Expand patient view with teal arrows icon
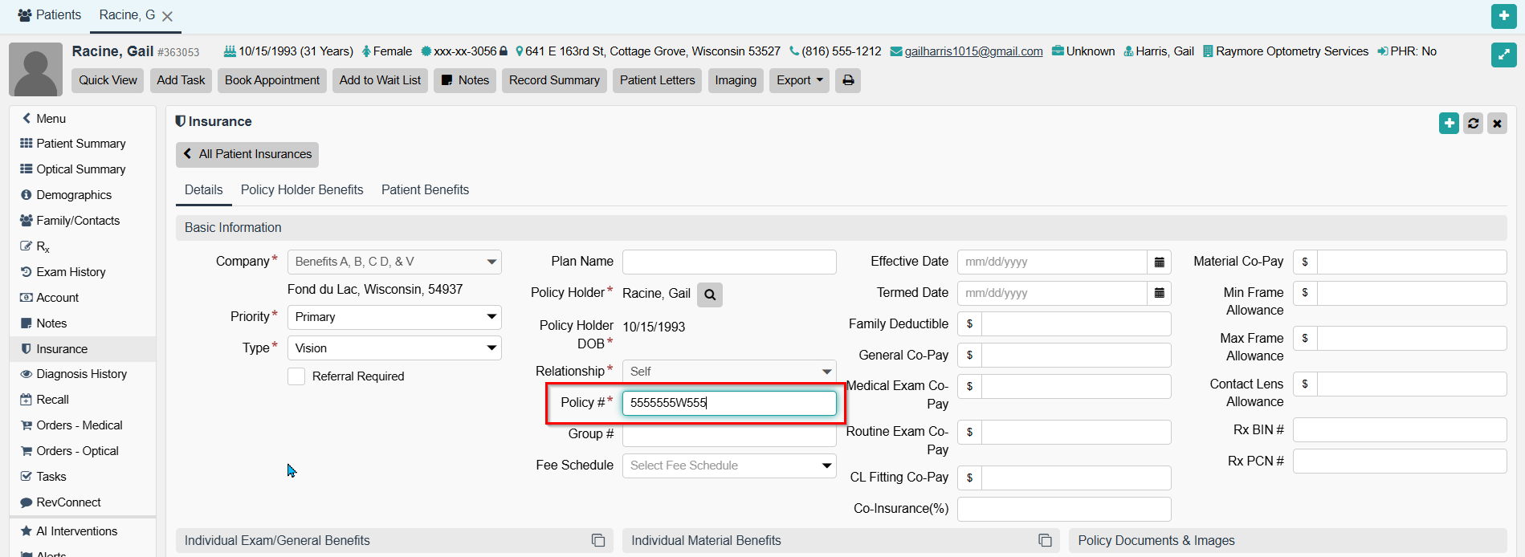Screen dimensions: 1525x557 click(1503, 55)
